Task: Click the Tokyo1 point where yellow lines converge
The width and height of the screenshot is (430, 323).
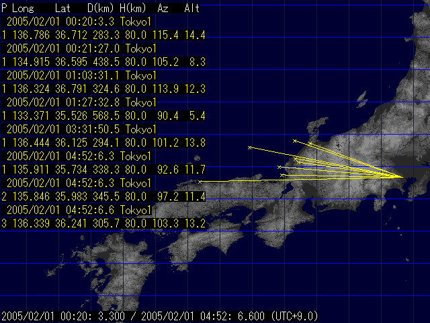Action: click(402, 177)
